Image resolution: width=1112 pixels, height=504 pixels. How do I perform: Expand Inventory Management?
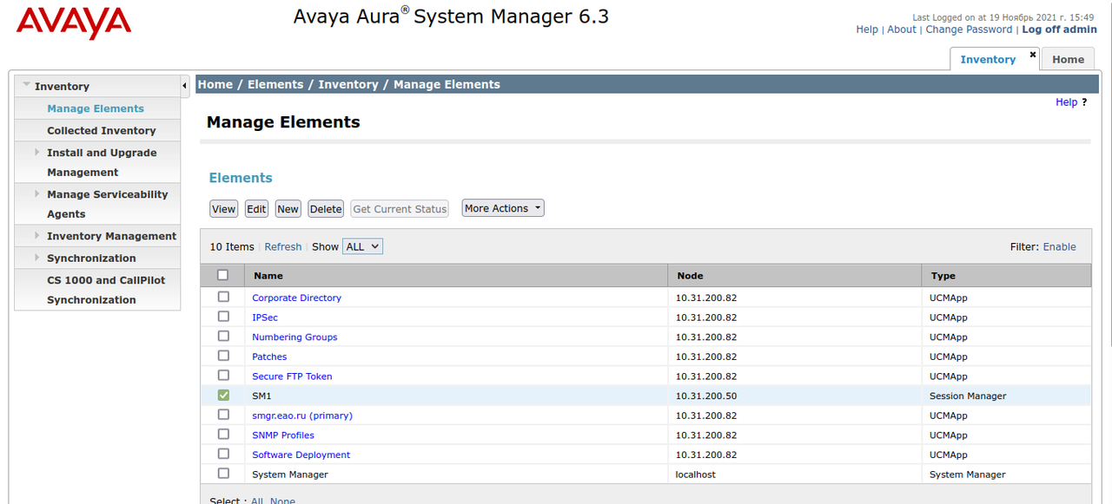pos(37,235)
